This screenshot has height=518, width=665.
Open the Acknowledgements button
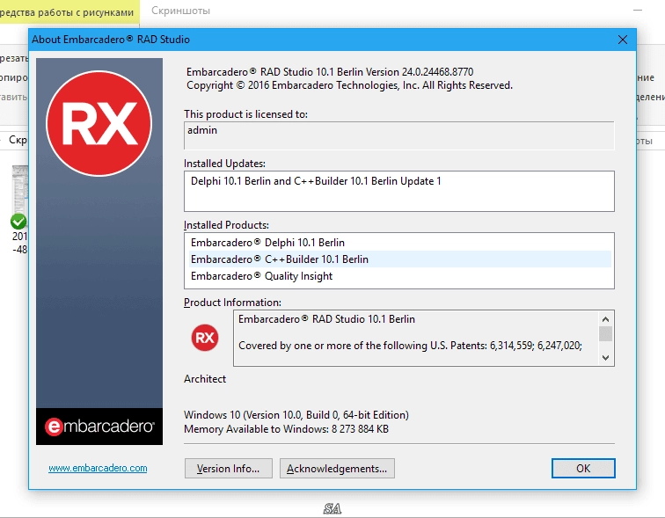pos(337,469)
